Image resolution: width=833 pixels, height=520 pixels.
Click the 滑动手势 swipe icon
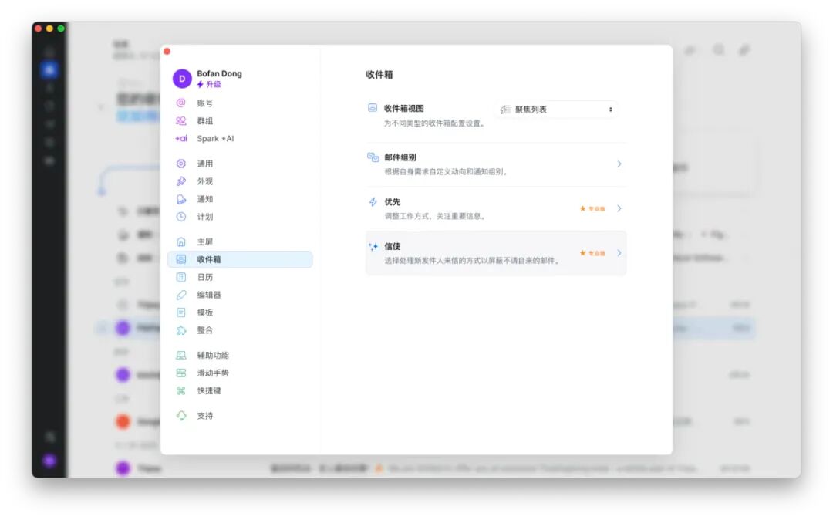click(x=181, y=373)
